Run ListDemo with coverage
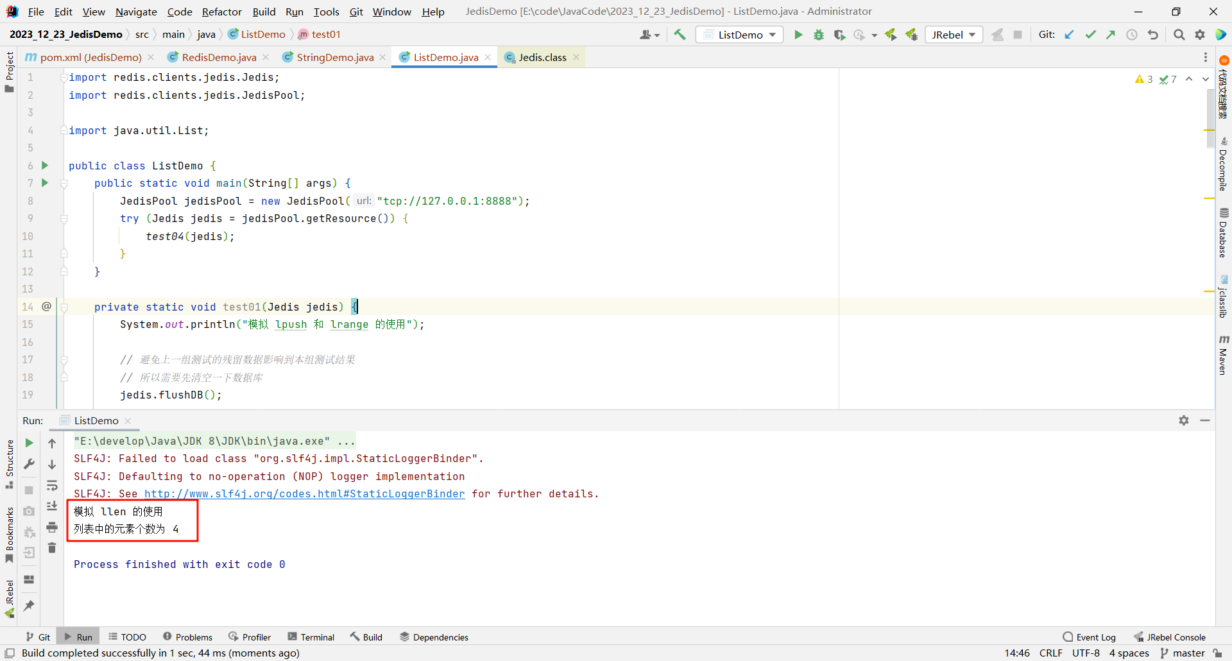 click(839, 35)
